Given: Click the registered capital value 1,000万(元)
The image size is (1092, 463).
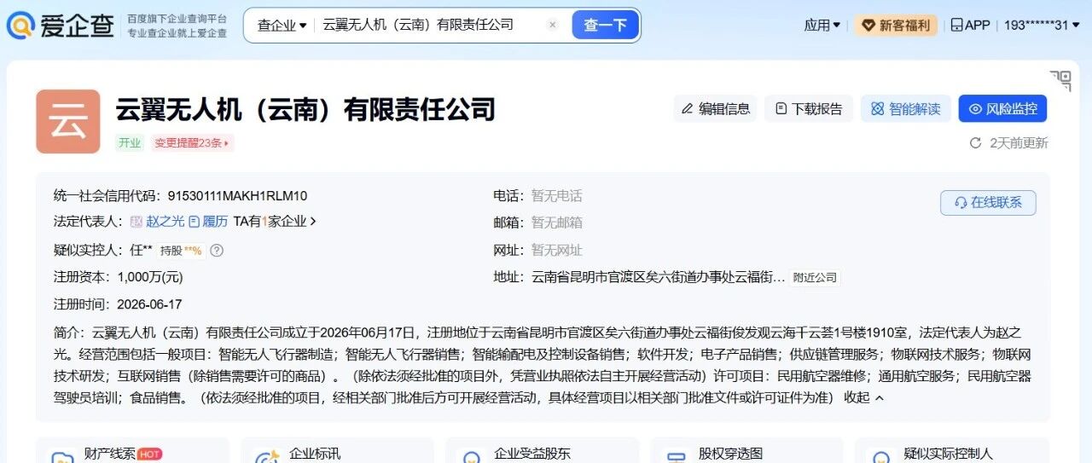Looking at the screenshot, I should [x=150, y=277].
